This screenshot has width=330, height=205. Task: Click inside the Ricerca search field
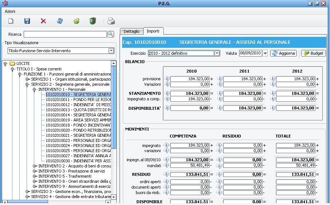65,34
